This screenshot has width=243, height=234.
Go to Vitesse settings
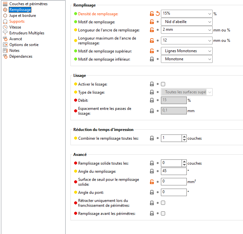15,27
